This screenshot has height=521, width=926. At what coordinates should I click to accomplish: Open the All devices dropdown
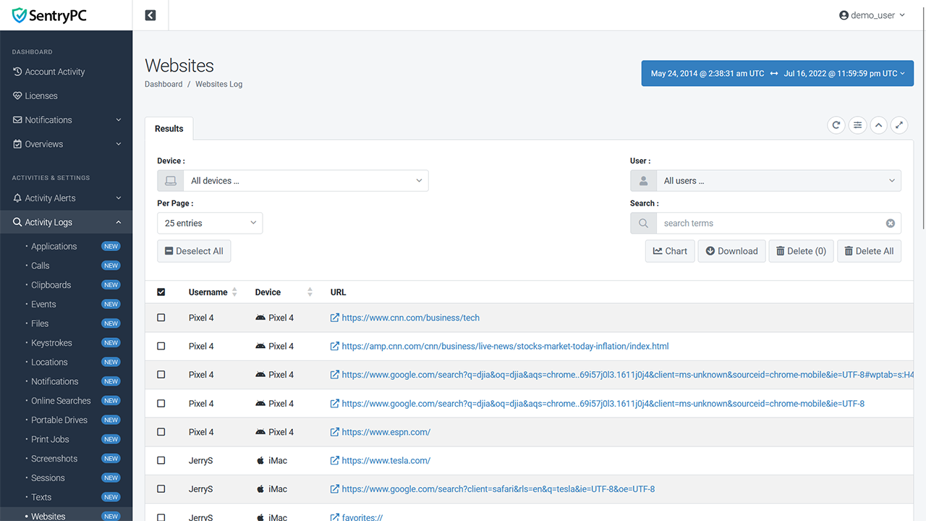coord(293,181)
